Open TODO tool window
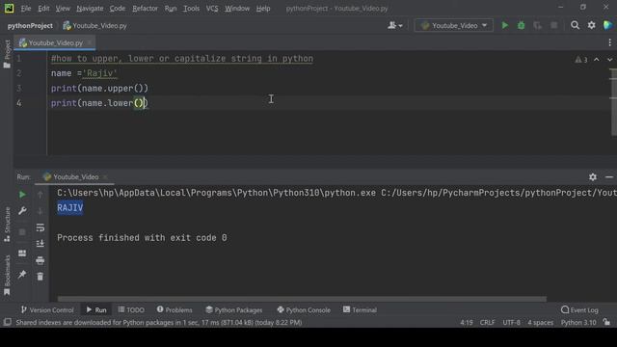Image resolution: width=617 pixels, height=347 pixels. [x=131, y=310]
